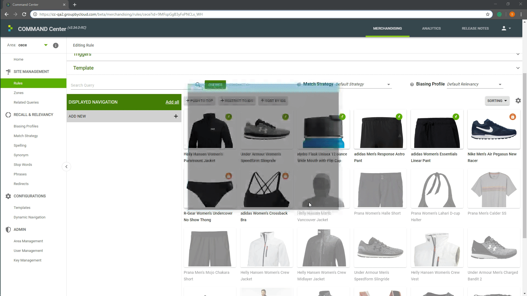Click the Configurations gear icon in sidebar
This screenshot has height=296, width=527.
(x=8, y=196)
